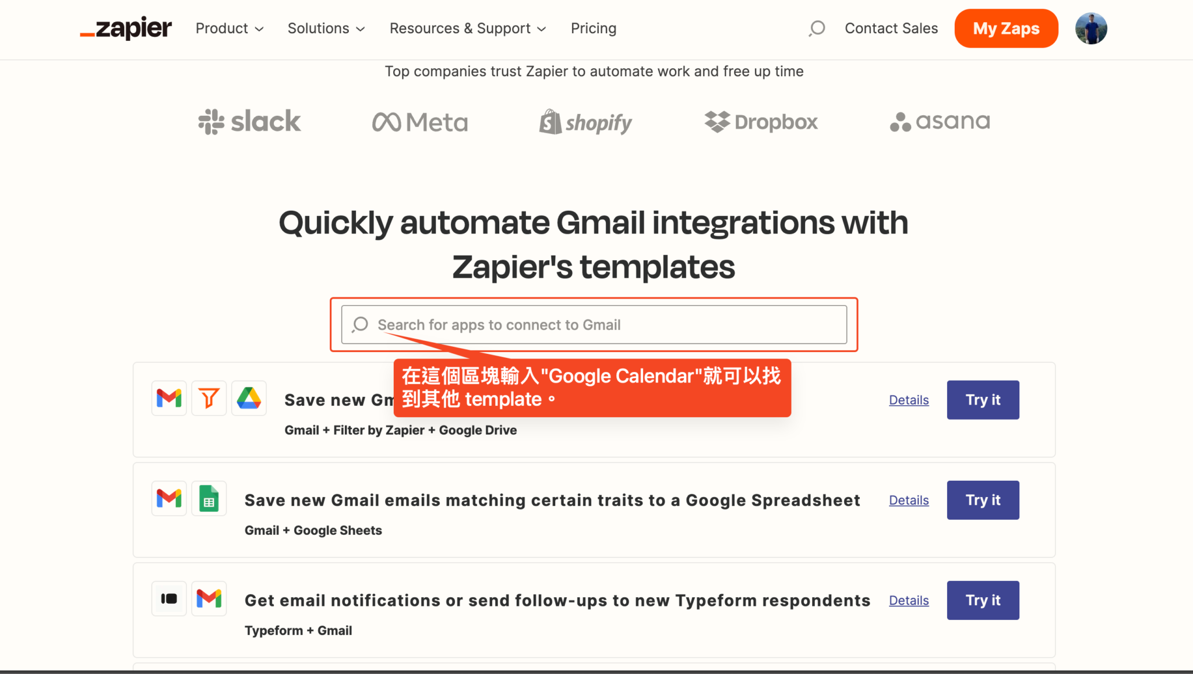
Task: Click the search apps to connect input field
Action: tap(593, 324)
